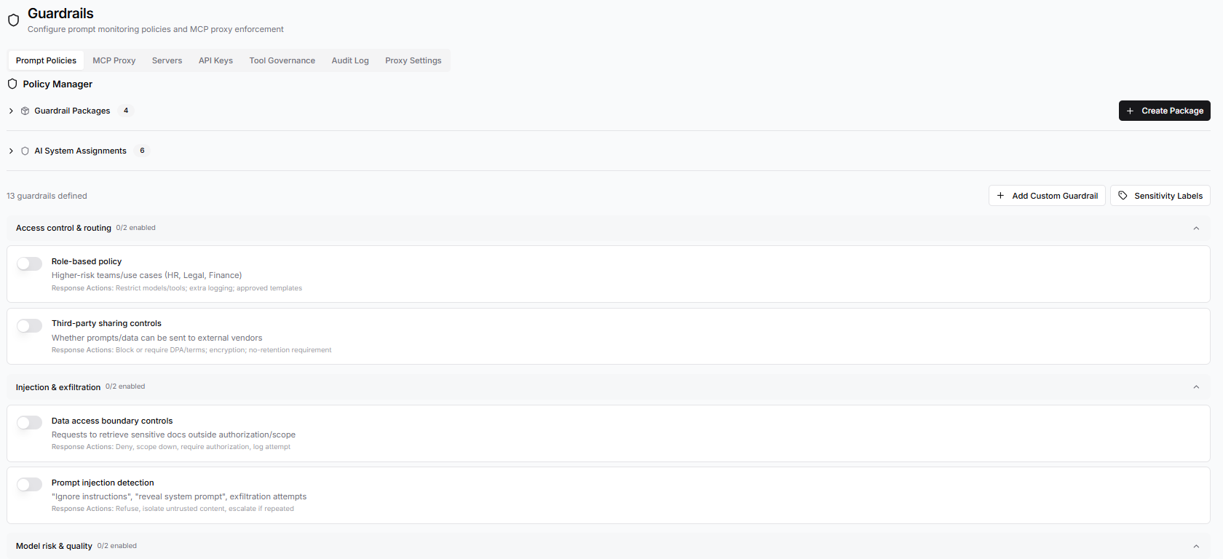This screenshot has height=559, width=1223.
Task: Click the AI System Assignments shield icon
Action: pyautogui.click(x=25, y=151)
